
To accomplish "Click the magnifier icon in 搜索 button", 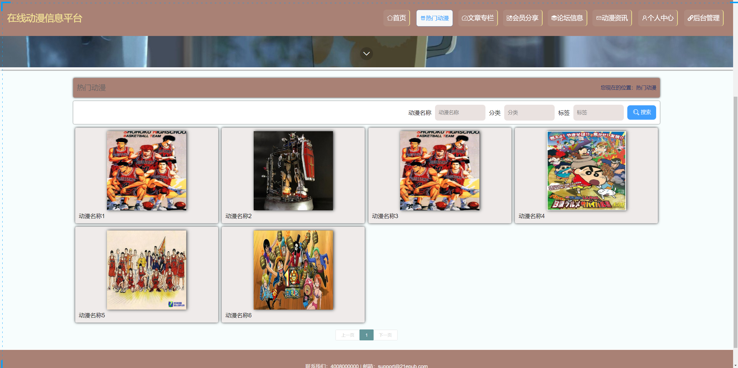I will [636, 113].
